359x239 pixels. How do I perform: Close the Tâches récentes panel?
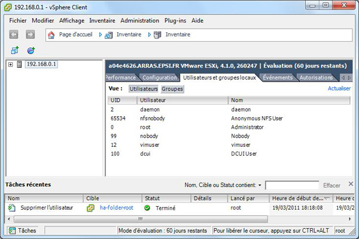pos(351,184)
